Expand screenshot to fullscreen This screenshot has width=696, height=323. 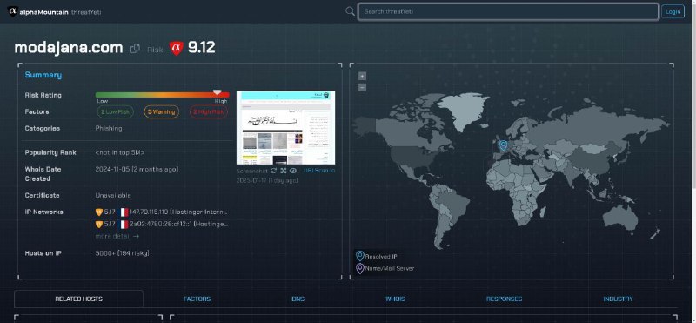284,171
